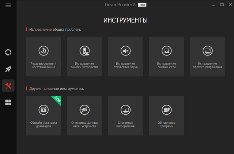Open 'Резарвирование и Восстановление' label
Screen dimensions: 234x154
click(44, 65)
